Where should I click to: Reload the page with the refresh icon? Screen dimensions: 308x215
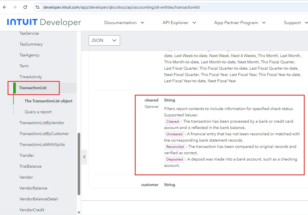(x=25, y=7)
